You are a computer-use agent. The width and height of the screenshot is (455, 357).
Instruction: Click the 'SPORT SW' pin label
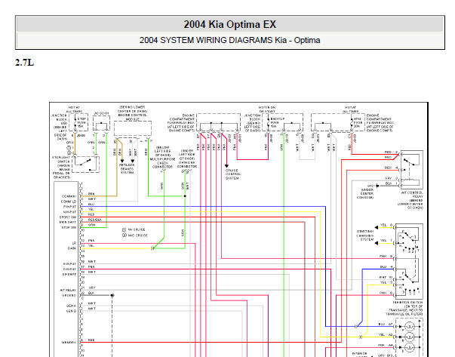(68, 217)
